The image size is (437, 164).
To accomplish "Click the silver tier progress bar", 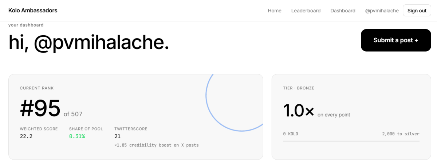I will click(x=351, y=141).
